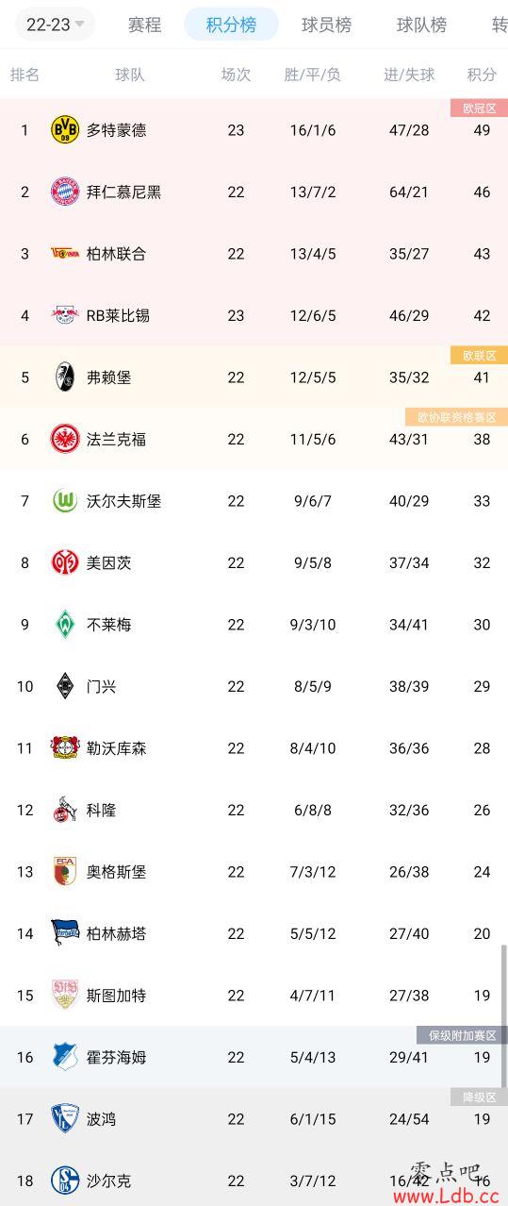The image size is (508, 1206).
Task: Select the 积分榜 tab
Action: click(231, 25)
